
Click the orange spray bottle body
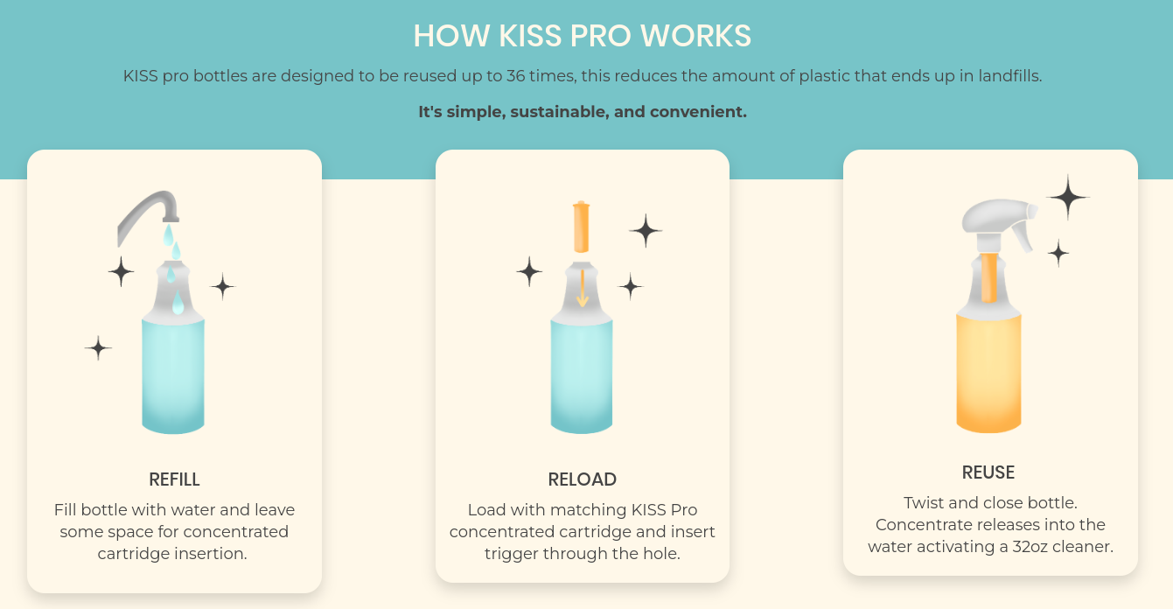[988, 372]
